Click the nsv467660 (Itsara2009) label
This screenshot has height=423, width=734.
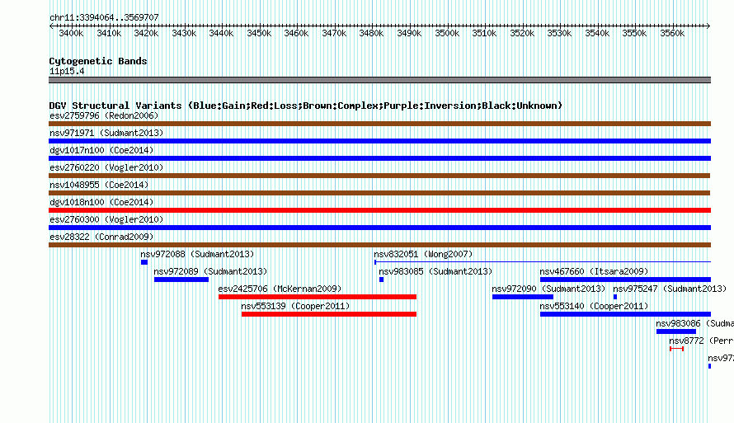(594, 271)
